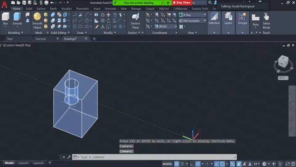Open the Groups panel button
Image resolution: width=296 pixels, height=167 pixels.
242,19
